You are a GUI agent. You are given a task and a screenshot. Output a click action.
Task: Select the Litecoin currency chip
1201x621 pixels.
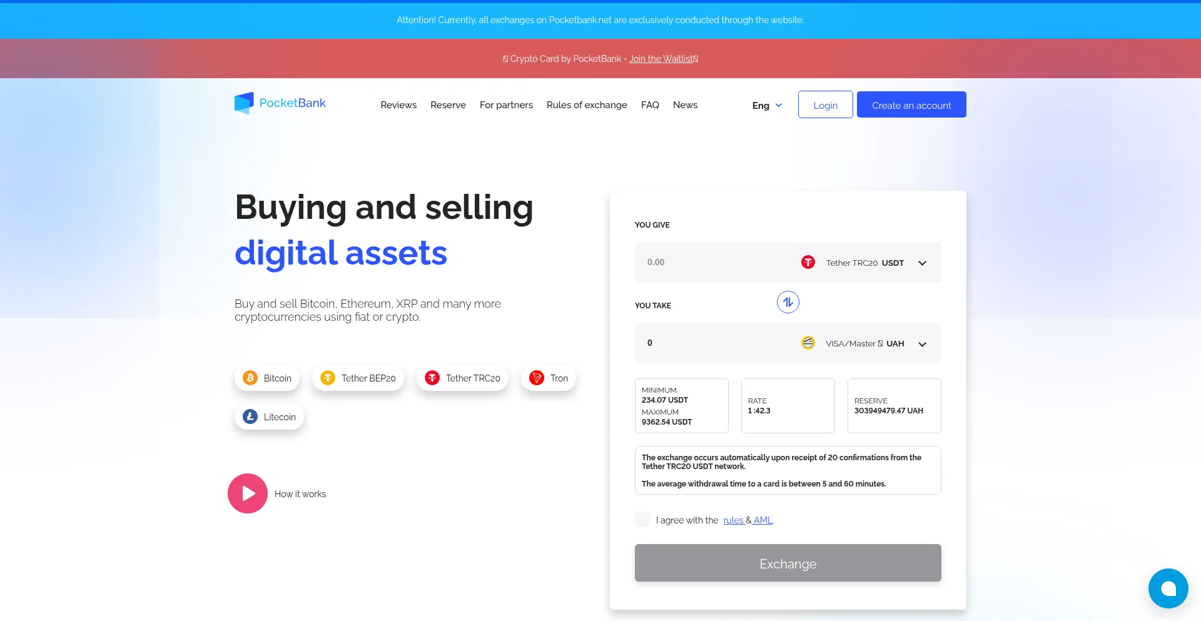(269, 417)
